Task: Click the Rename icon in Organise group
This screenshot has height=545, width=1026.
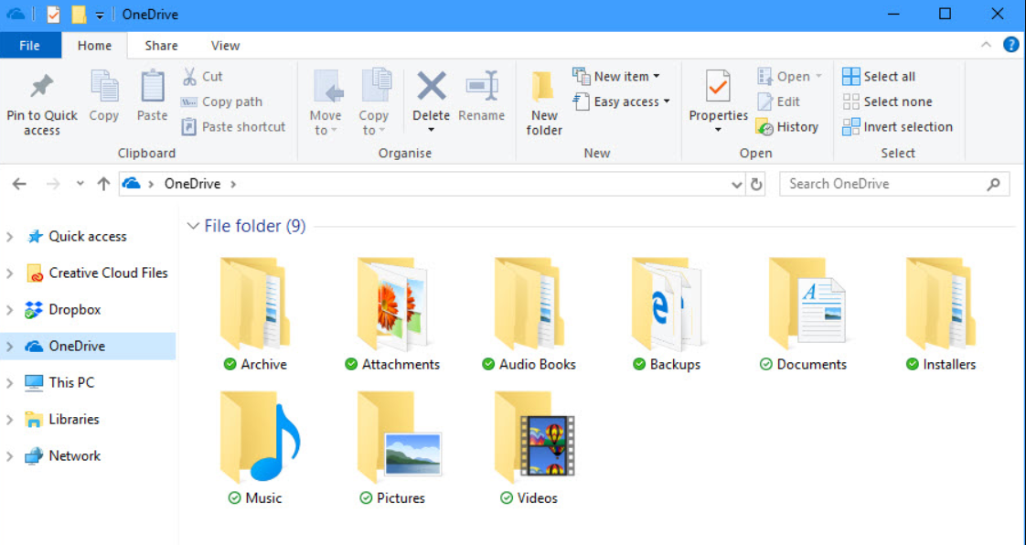Action: pos(481,88)
